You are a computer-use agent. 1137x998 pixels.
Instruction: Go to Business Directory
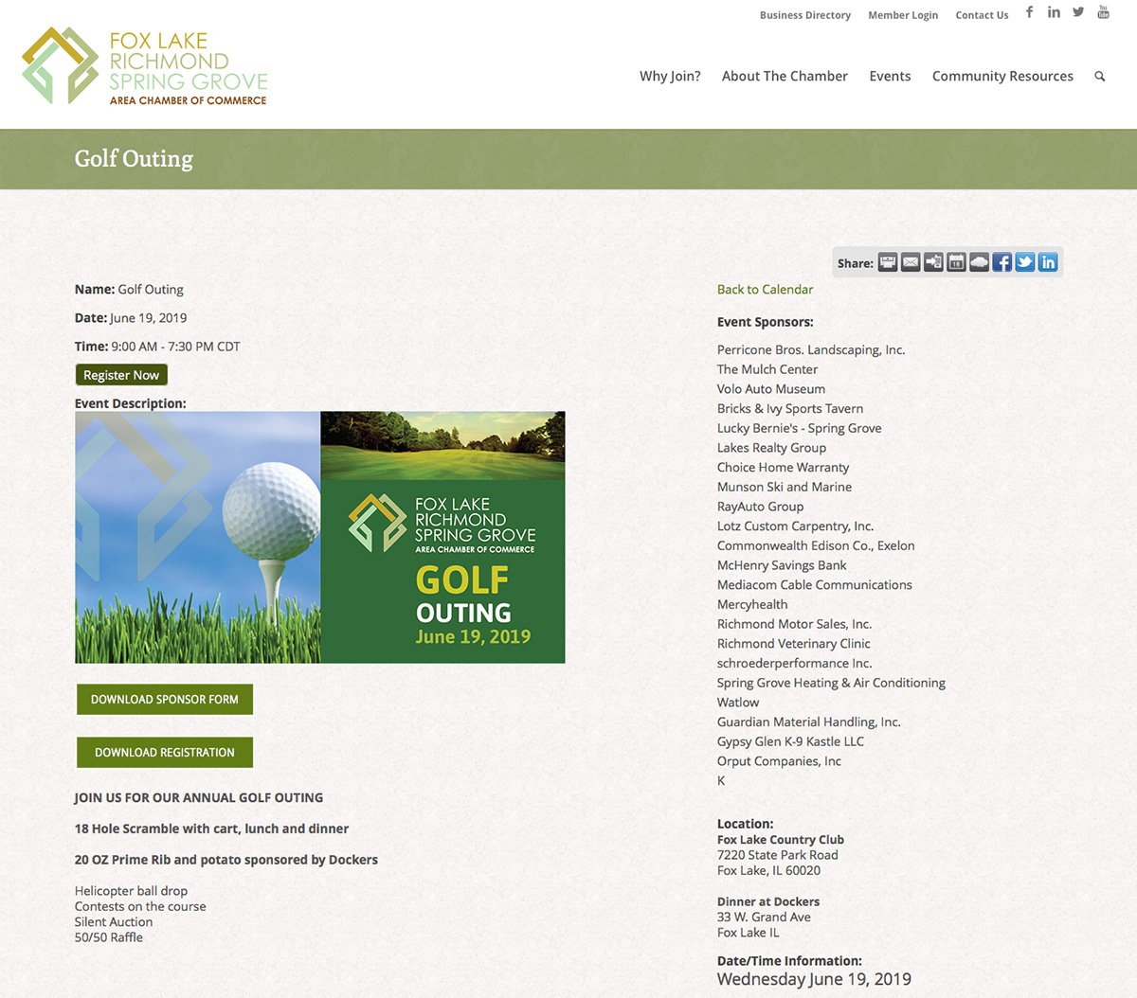click(805, 15)
